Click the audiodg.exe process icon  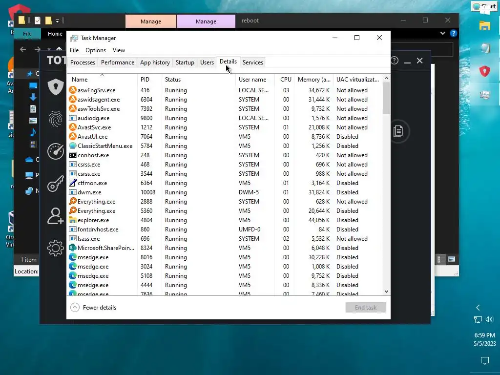[x=73, y=118]
